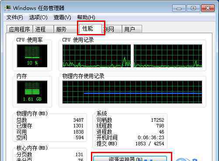Click the right CPU 使用记录 graph
This screenshot has width=219, height=161.
(x=168, y=56)
